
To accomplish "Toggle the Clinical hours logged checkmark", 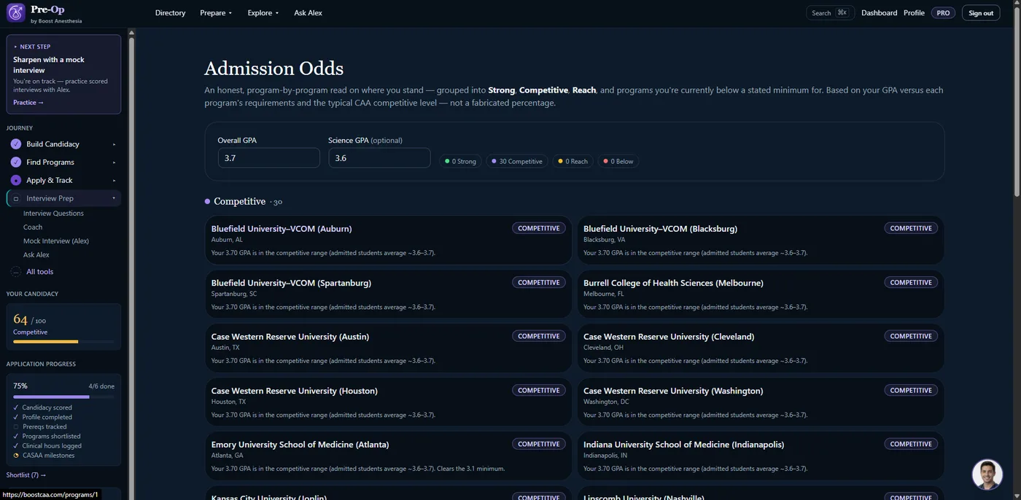I will [16, 446].
